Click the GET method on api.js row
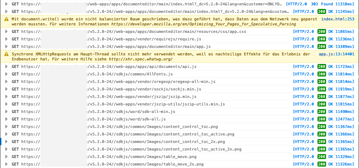Image resolution: width=359 pixels, height=168 pixels. coord(15,66)
